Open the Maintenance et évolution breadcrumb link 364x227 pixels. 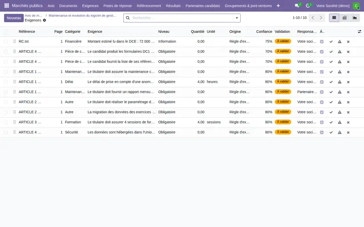pos(83,15)
